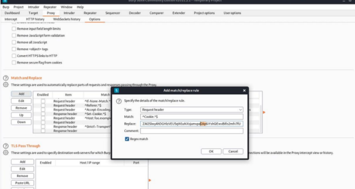Click Cancel in the match/replace dialog

pyautogui.click(x=233, y=151)
